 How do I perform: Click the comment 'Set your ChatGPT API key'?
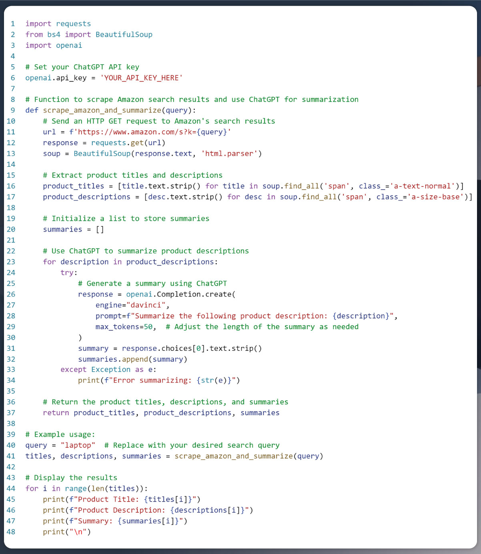click(82, 67)
